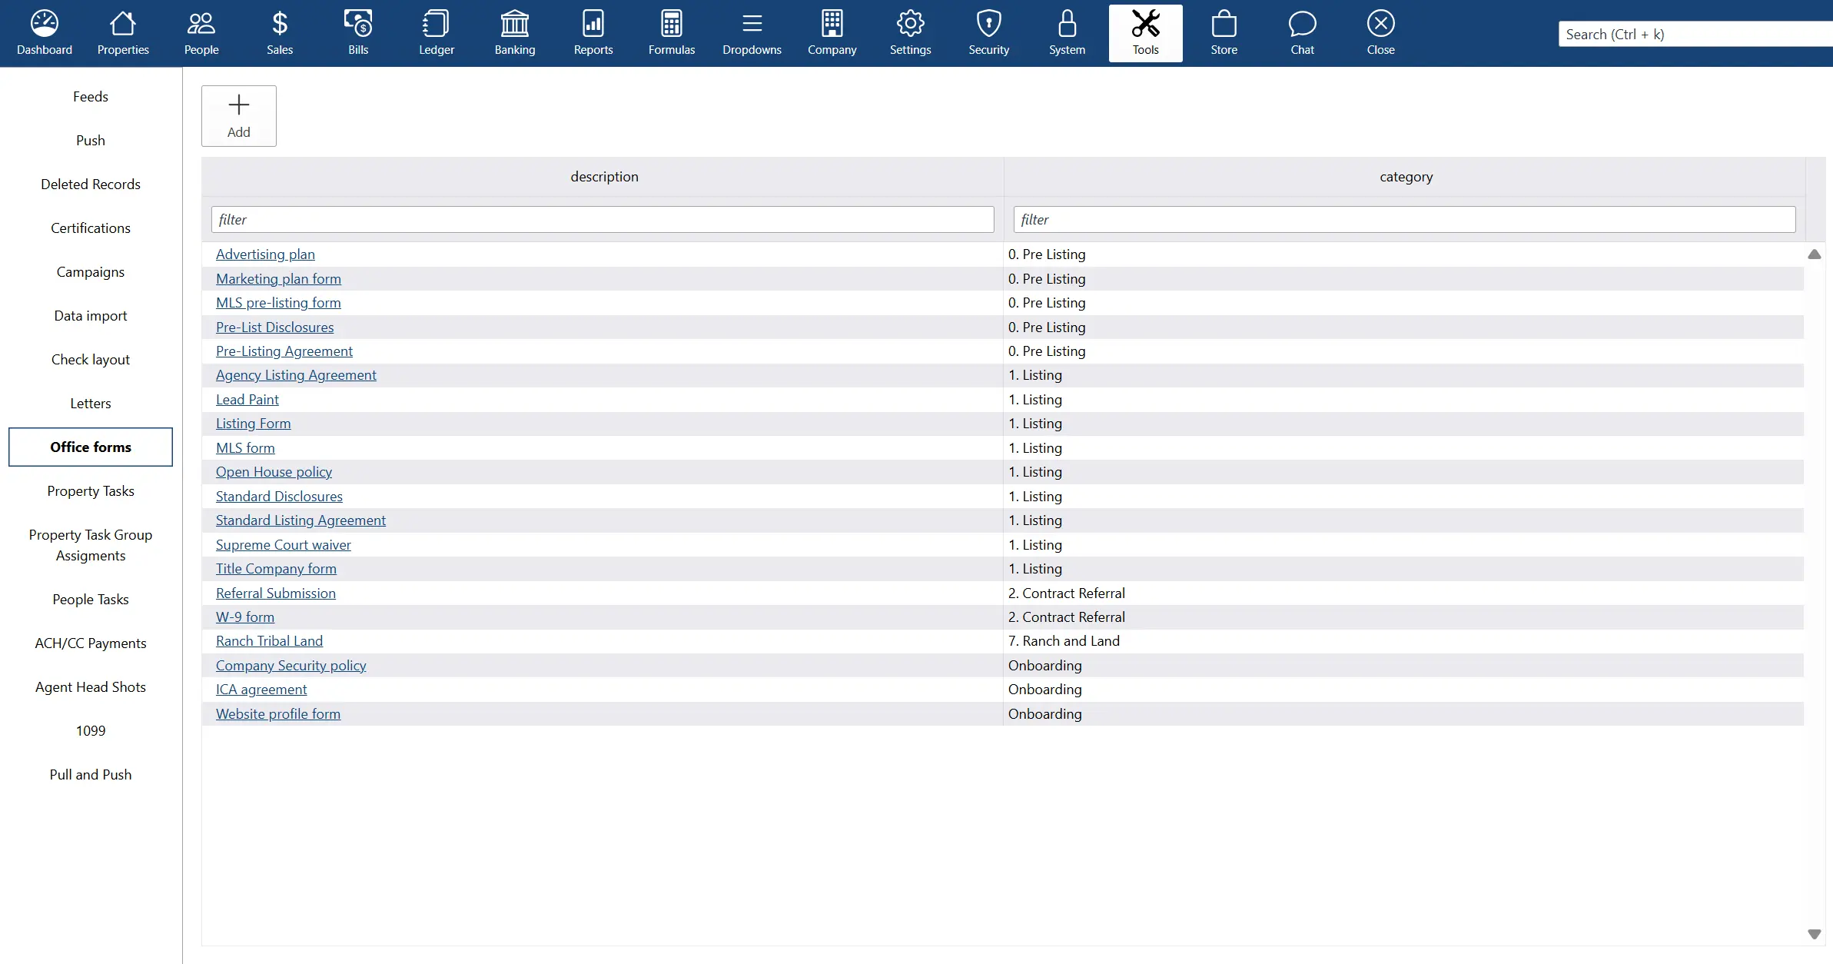Open Certifications in the sidebar
Image resolution: width=1833 pixels, height=964 pixels.
91,228
